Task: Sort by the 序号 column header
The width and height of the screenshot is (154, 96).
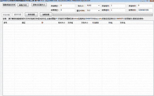Action: coord(9,23)
